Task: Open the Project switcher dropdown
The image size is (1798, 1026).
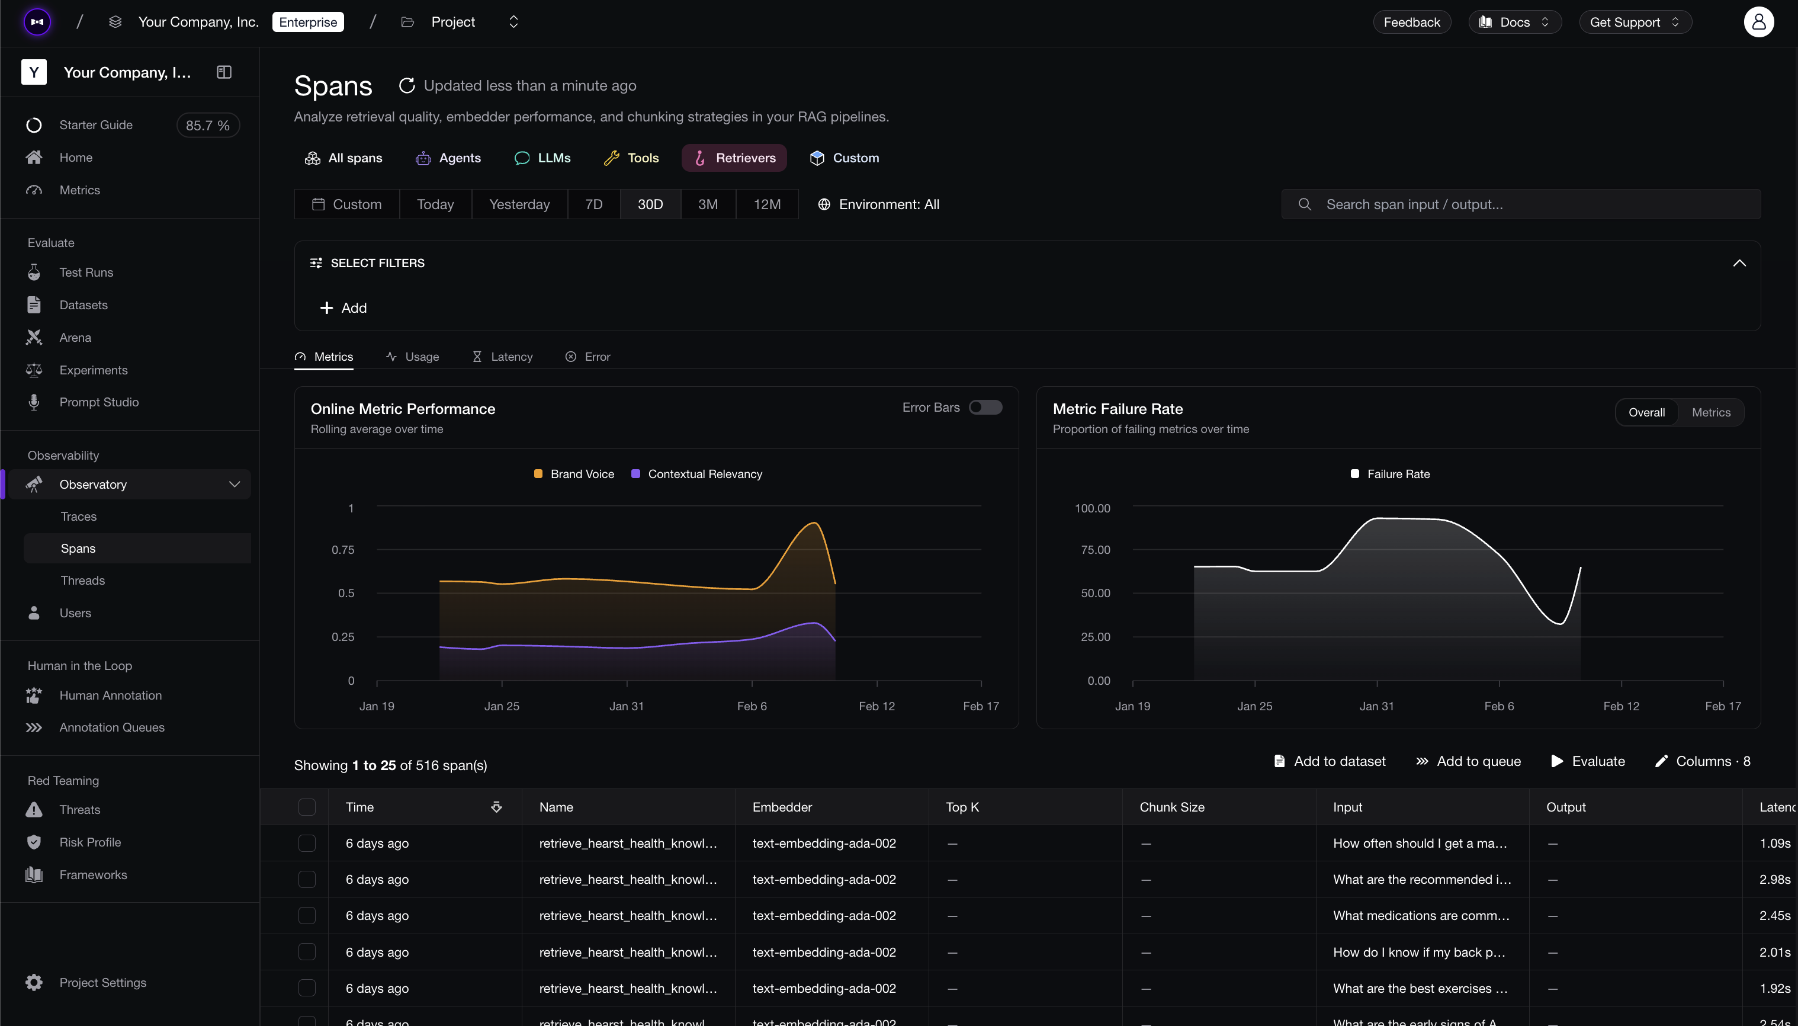Action: coord(513,22)
